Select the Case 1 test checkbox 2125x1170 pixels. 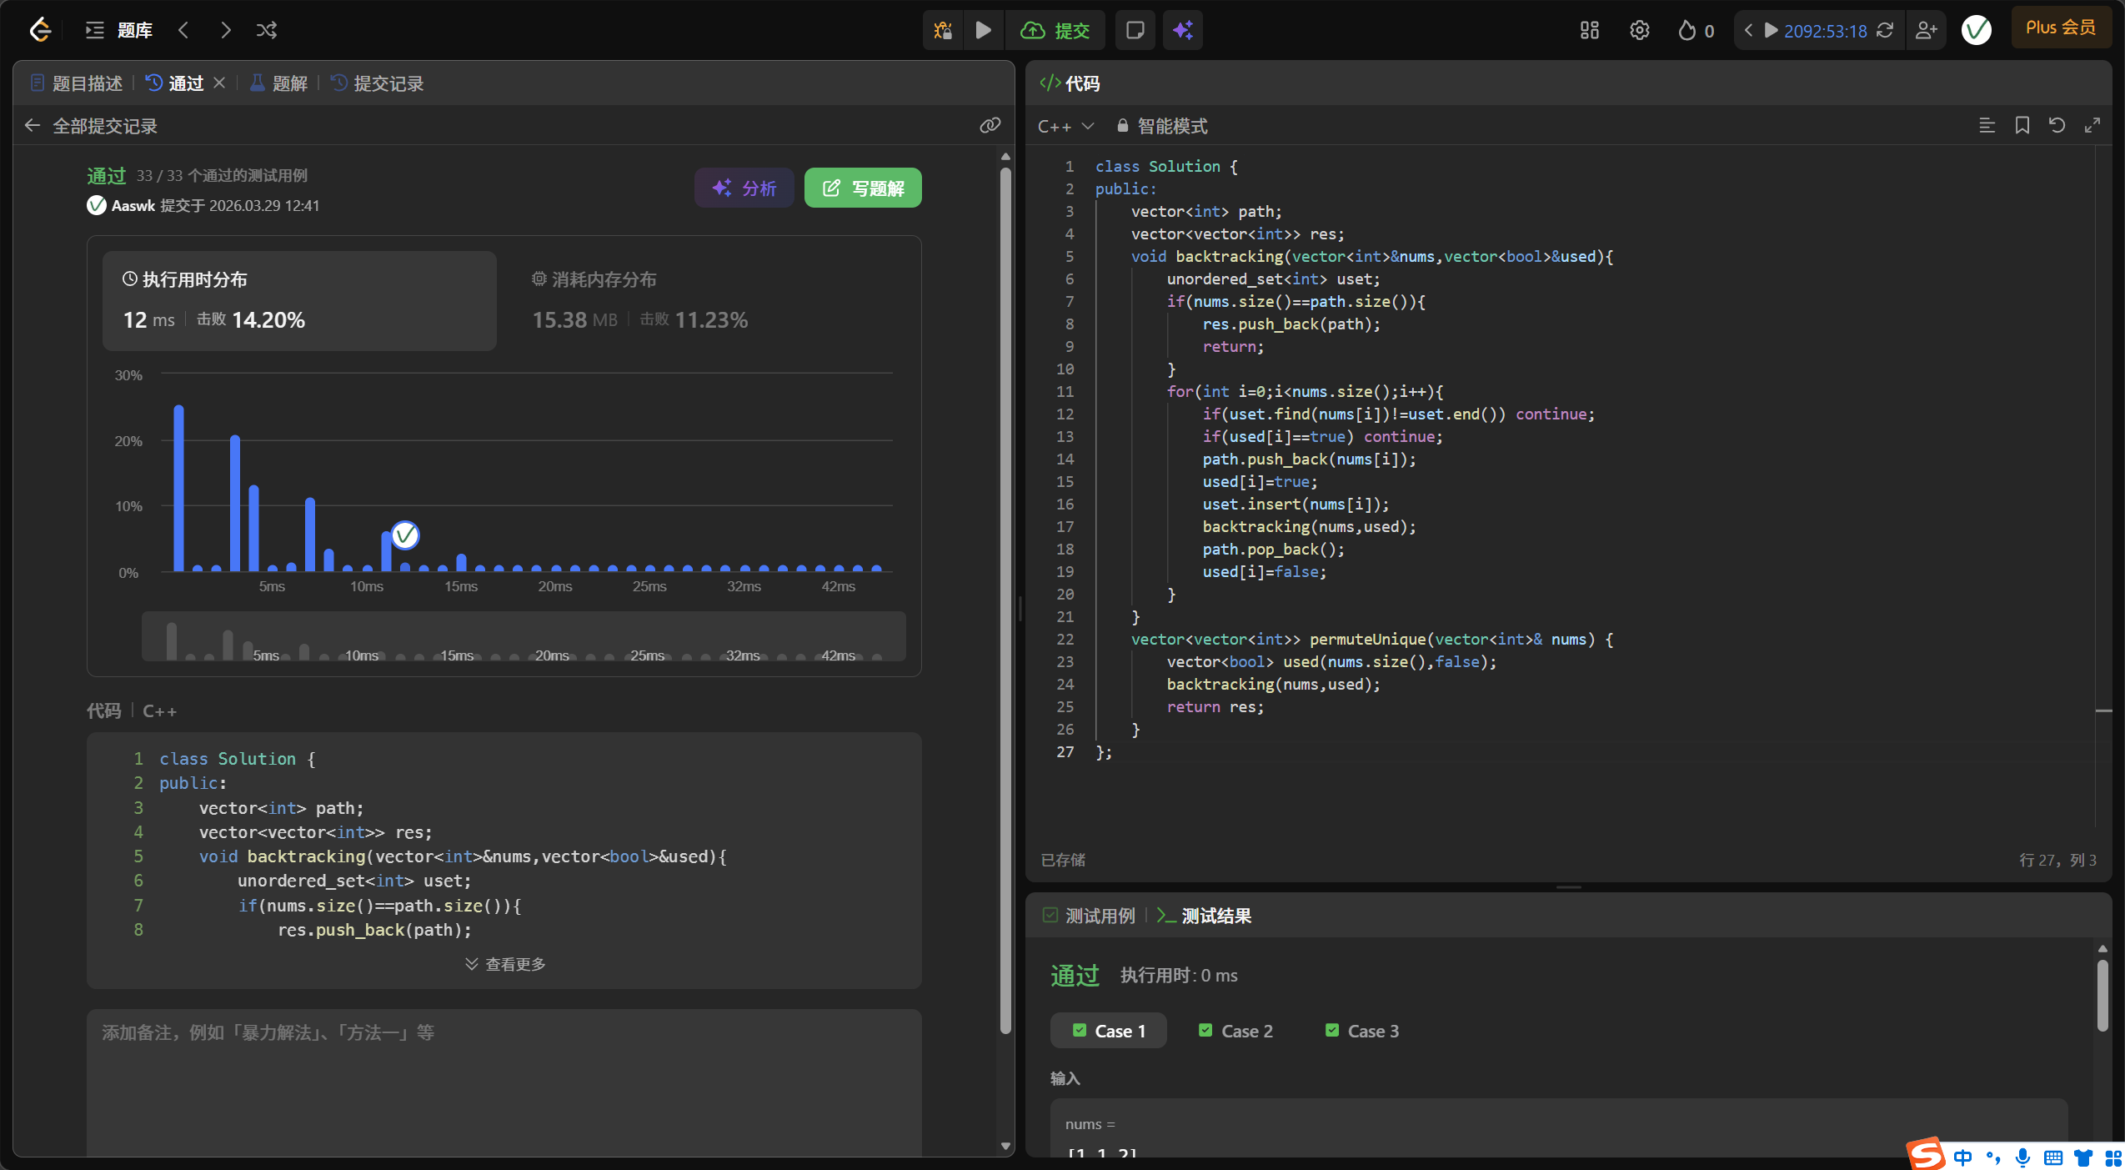1080,1030
